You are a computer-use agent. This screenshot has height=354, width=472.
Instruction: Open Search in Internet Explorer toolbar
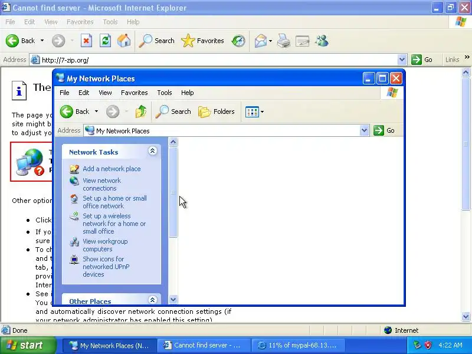[156, 41]
